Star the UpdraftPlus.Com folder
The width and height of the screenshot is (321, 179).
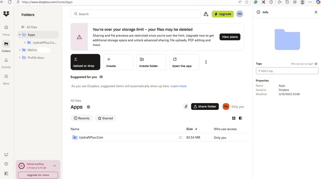tap(180, 137)
